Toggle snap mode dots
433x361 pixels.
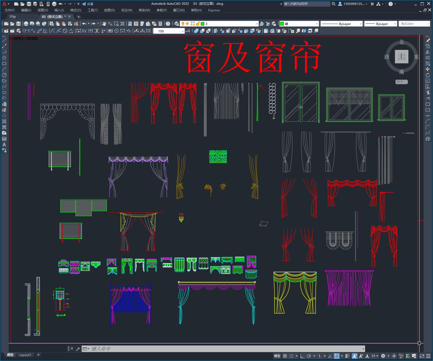(291, 356)
